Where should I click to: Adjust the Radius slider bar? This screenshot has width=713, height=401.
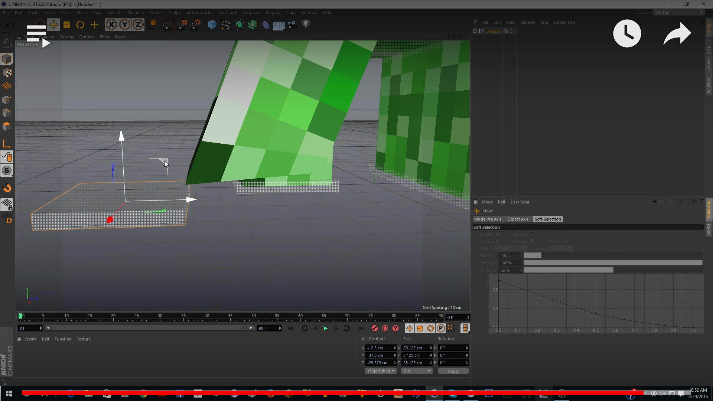[x=613, y=255]
